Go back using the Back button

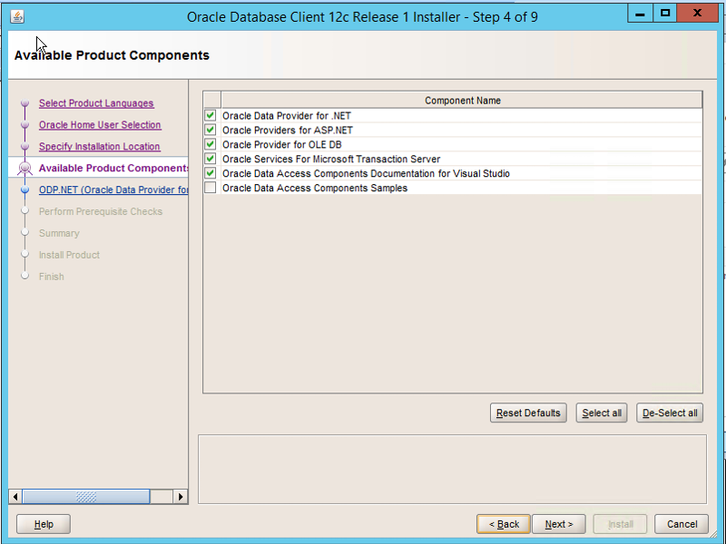pyautogui.click(x=504, y=523)
